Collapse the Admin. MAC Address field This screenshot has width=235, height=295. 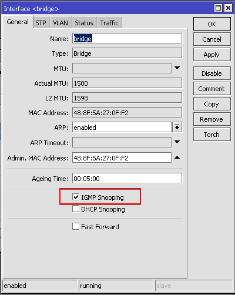click(177, 157)
